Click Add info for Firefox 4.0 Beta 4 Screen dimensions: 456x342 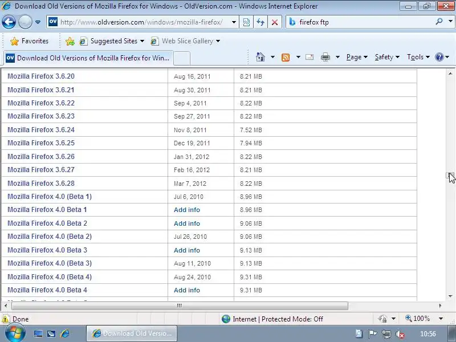(187, 290)
